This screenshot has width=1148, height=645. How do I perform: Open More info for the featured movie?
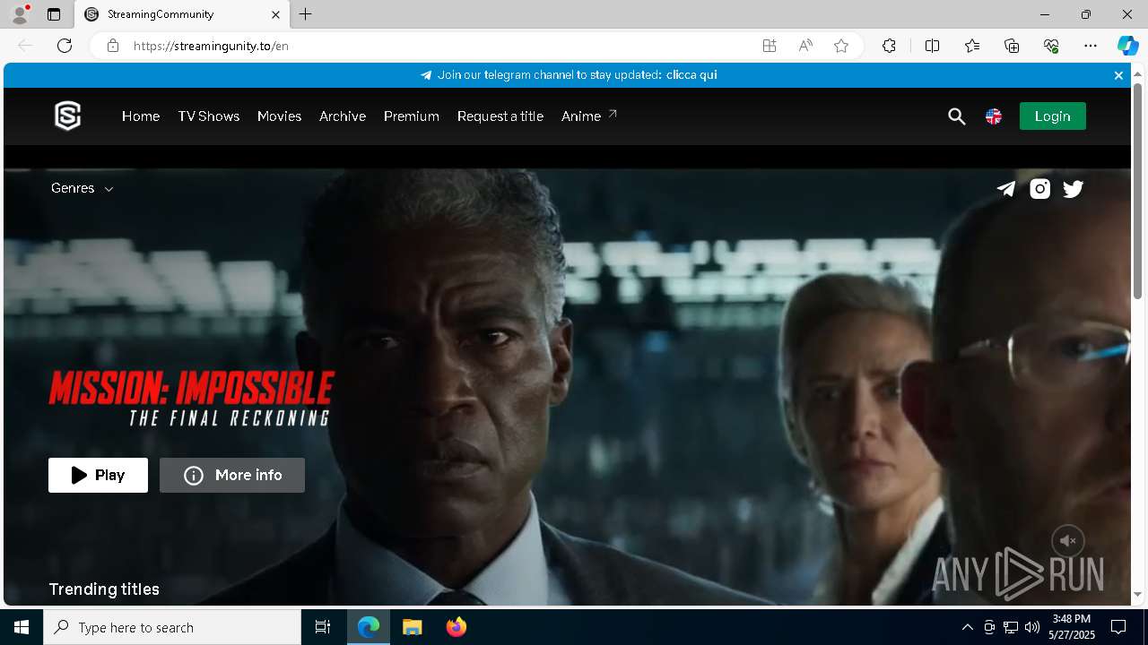(x=232, y=476)
